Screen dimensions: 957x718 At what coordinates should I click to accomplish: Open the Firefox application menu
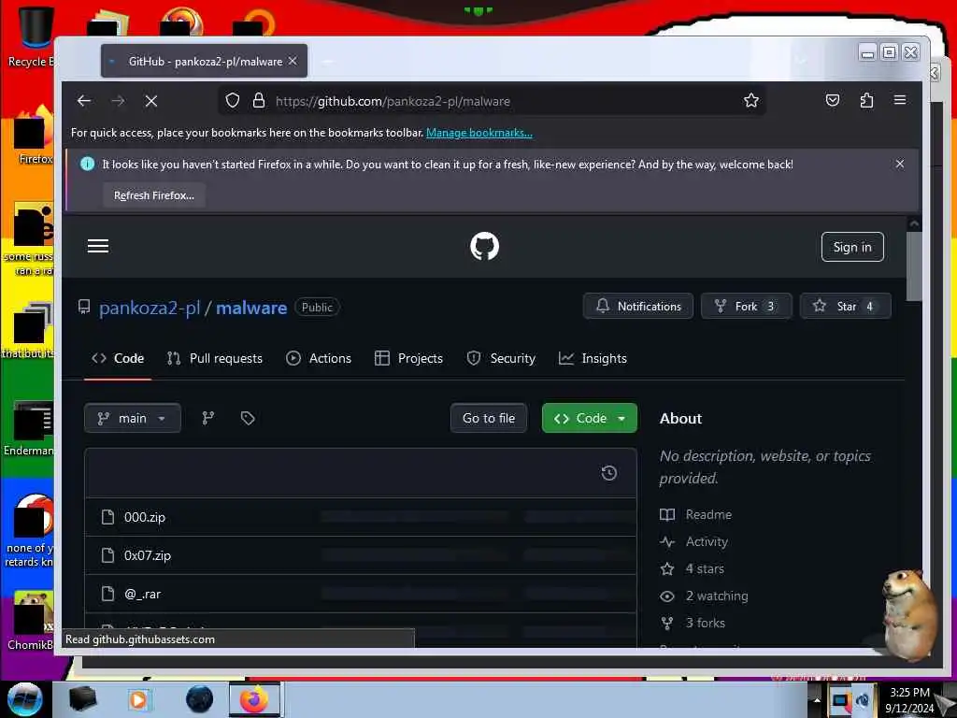point(900,100)
